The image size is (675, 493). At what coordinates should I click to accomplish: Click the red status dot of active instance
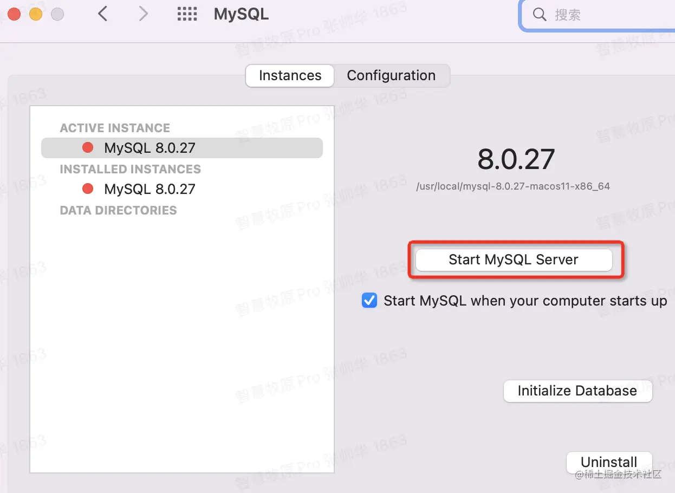pyautogui.click(x=88, y=147)
